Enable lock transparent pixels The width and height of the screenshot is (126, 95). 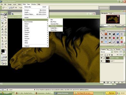click(105, 55)
